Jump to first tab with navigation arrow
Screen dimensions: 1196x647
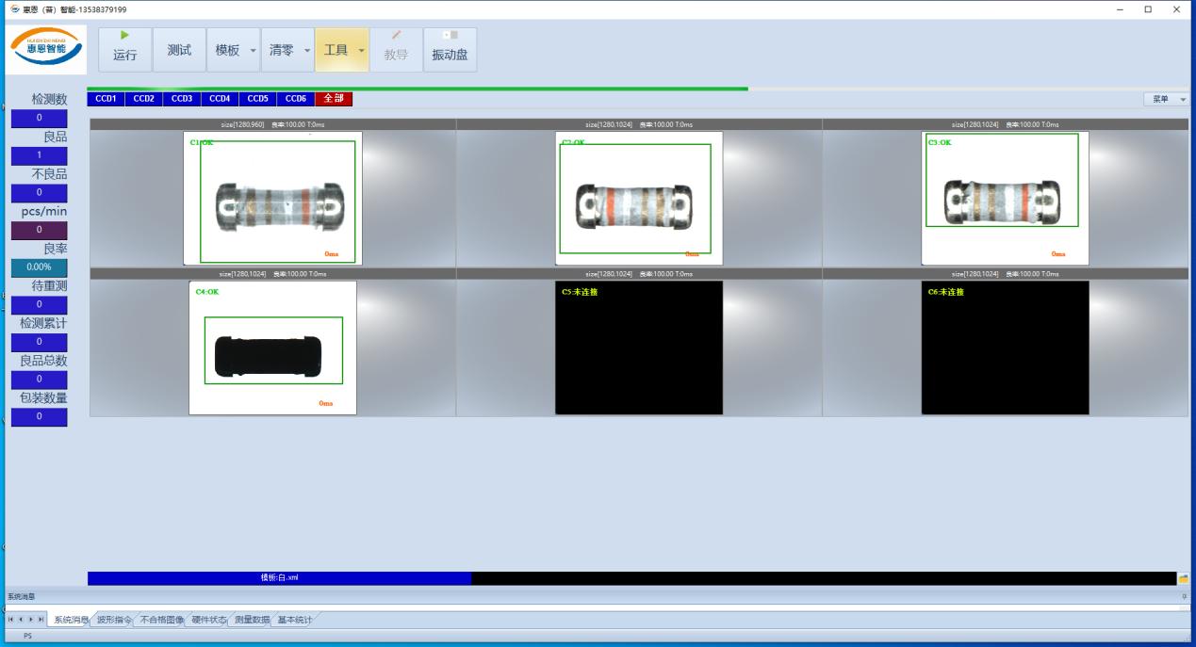coord(11,620)
